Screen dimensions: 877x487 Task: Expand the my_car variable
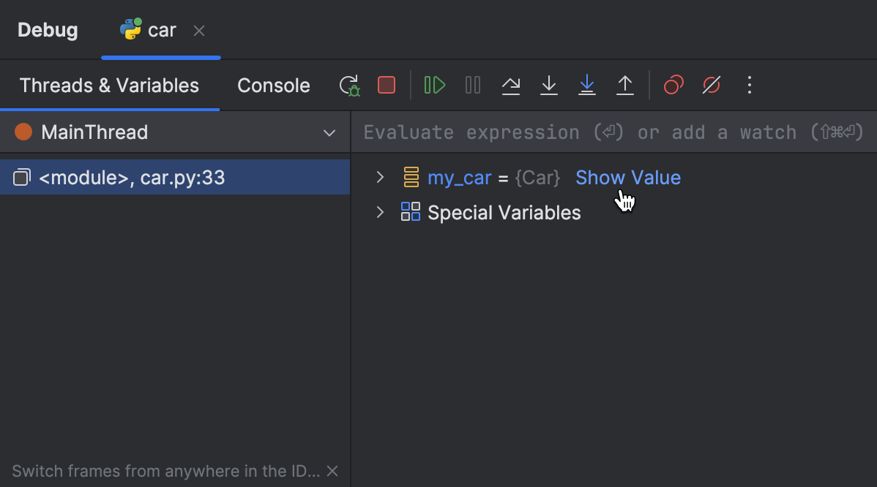(380, 177)
